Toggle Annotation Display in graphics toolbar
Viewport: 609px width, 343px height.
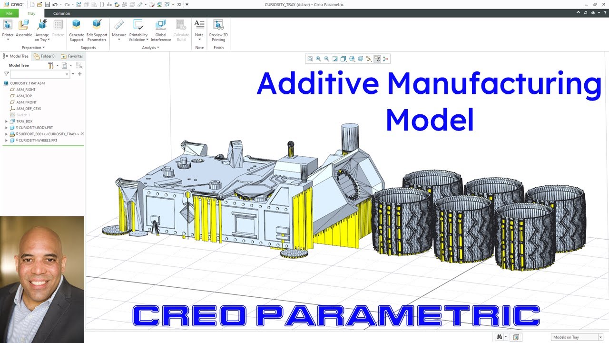(377, 59)
